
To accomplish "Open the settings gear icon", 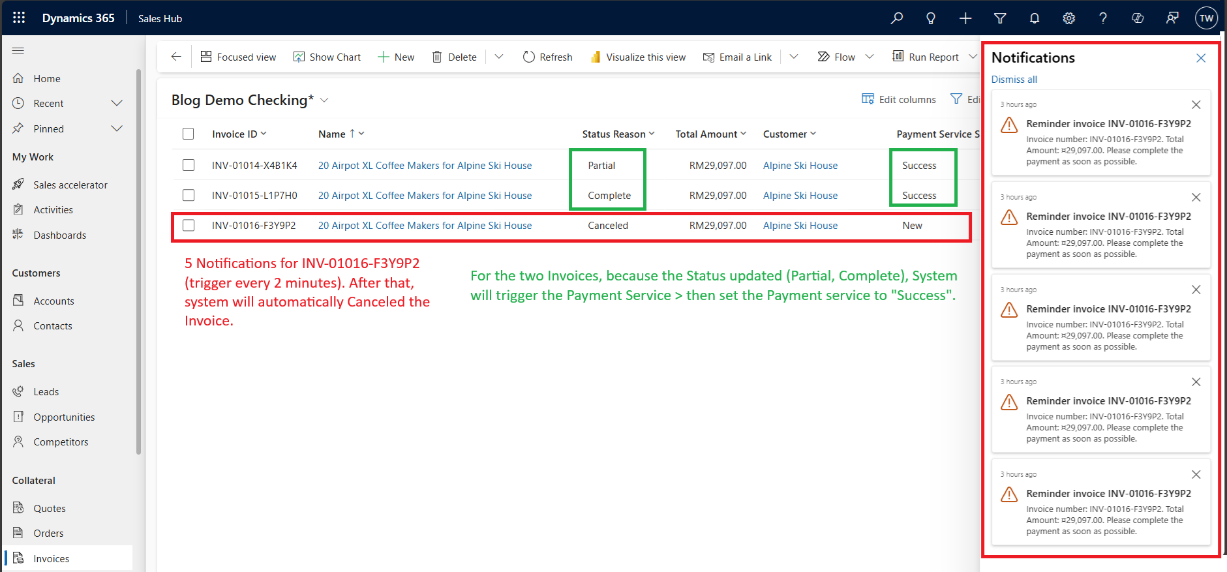I will click(1068, 18).
